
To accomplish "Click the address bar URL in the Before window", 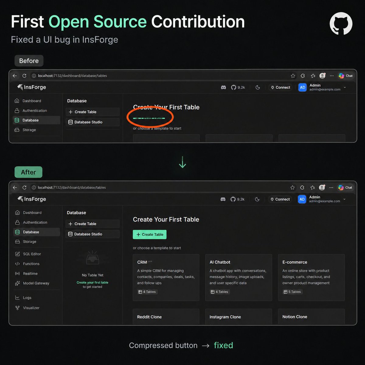I will [72, 76].
